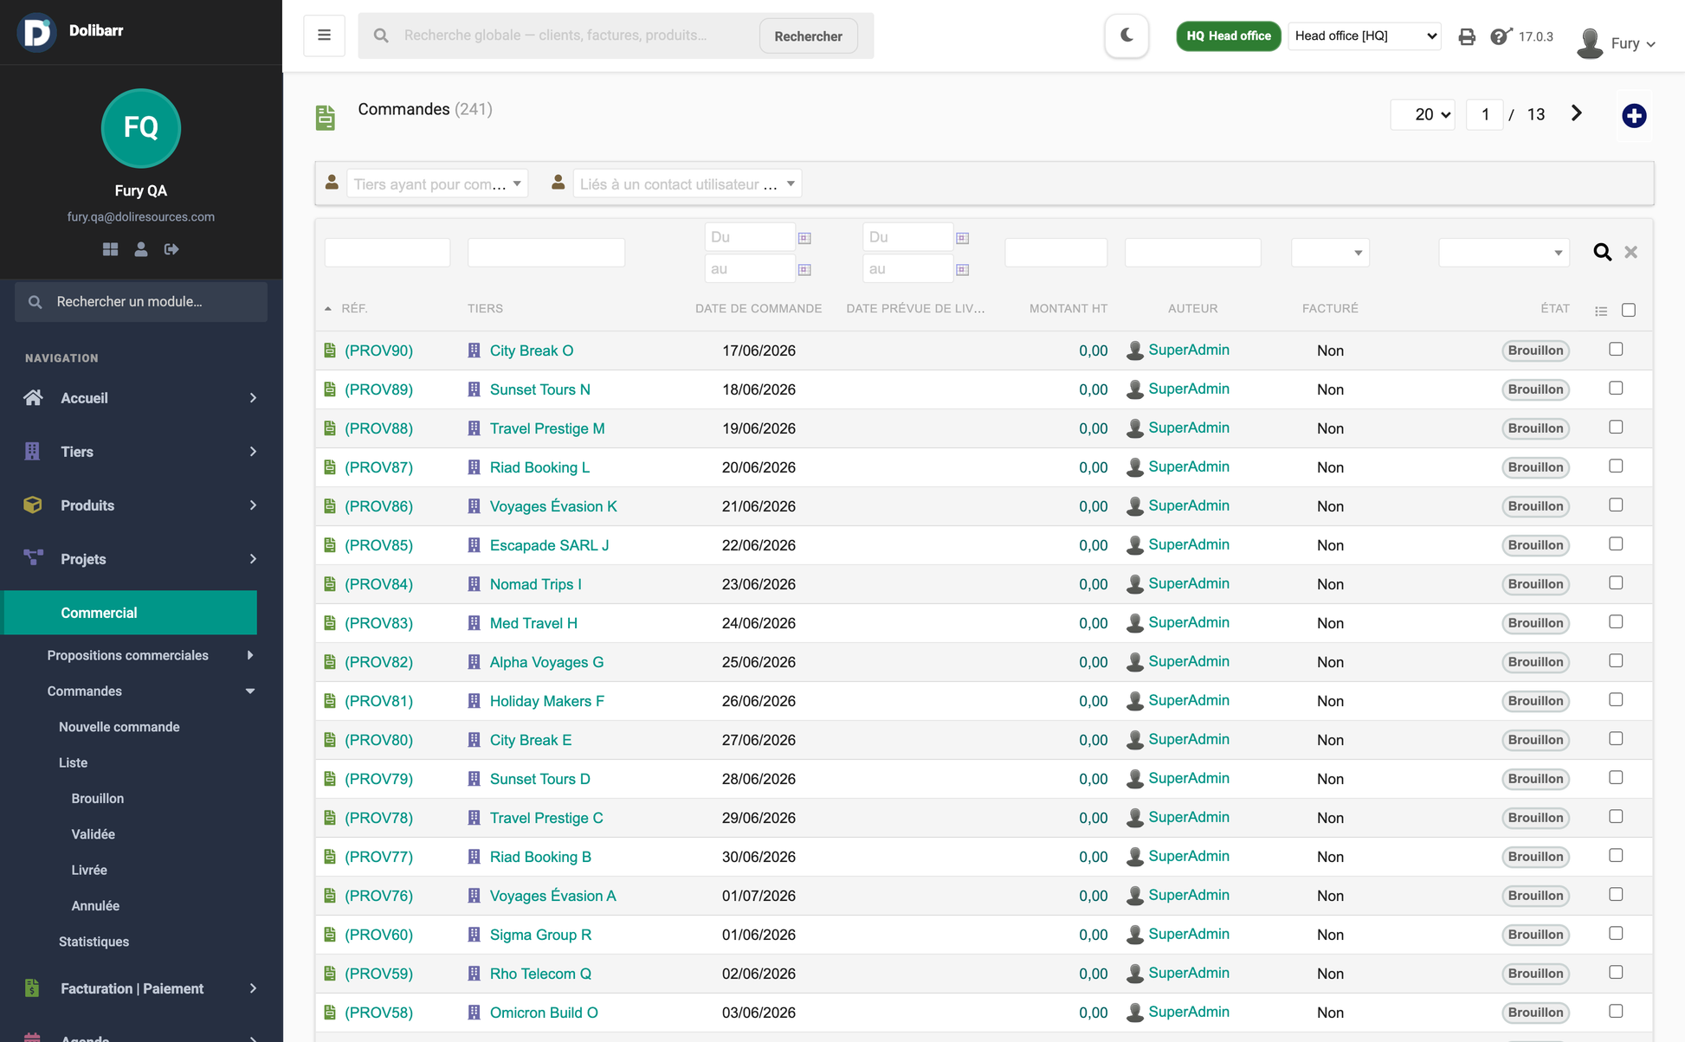This screenshot has width=1685, height=1042.
Task: Click sort arrow next to RÉF. column
Action: pyautogui.click(x=327, y=309)
